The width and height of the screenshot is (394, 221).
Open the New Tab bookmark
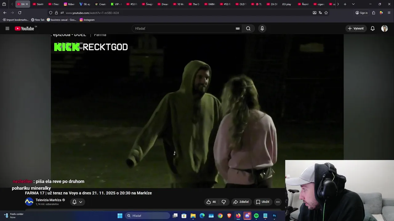point(38,20)
